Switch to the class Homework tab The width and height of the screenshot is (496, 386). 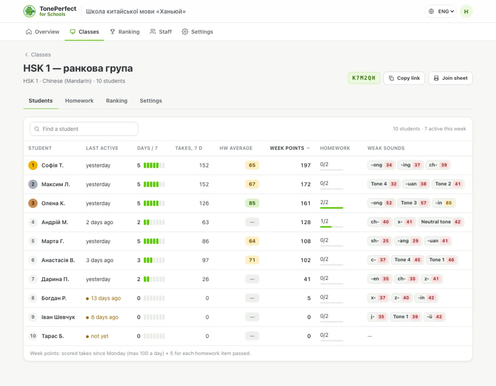(79, 101)
